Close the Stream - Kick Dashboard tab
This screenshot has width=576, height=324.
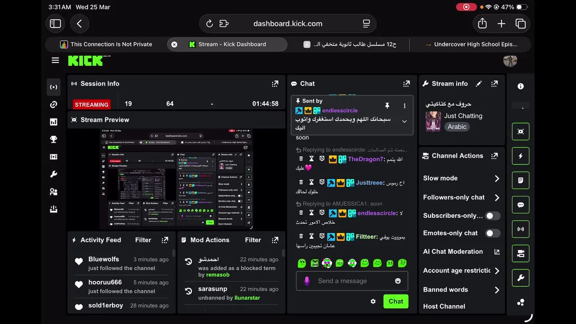174,44
